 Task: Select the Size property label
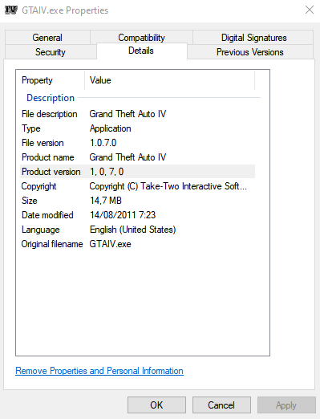[30, 201]
